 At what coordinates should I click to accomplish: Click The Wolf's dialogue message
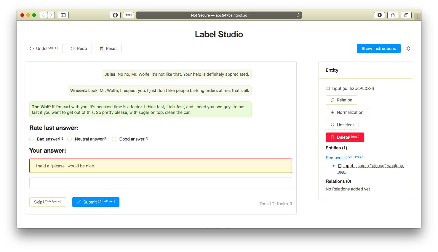pyautogui.click(x=140, y=109)
